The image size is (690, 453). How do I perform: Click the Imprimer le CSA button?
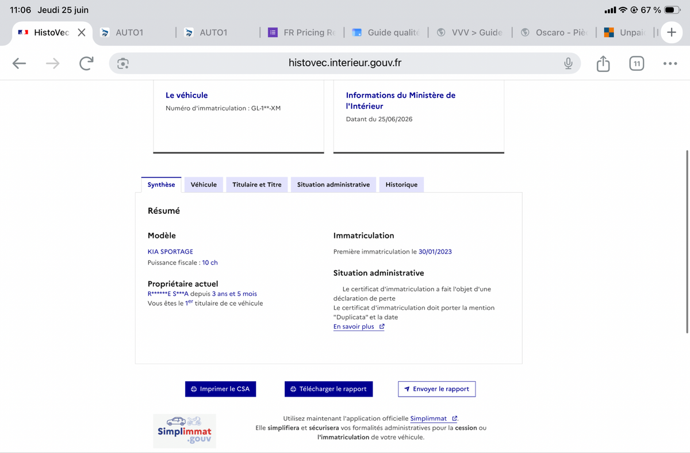pos(221,389)
